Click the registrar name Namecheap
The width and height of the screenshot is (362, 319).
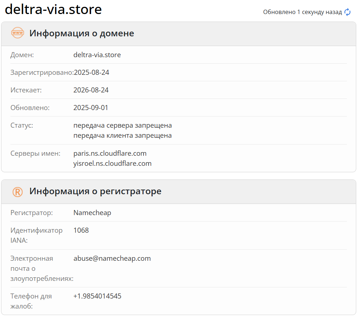pyautogui.click(x=92, y=213)
